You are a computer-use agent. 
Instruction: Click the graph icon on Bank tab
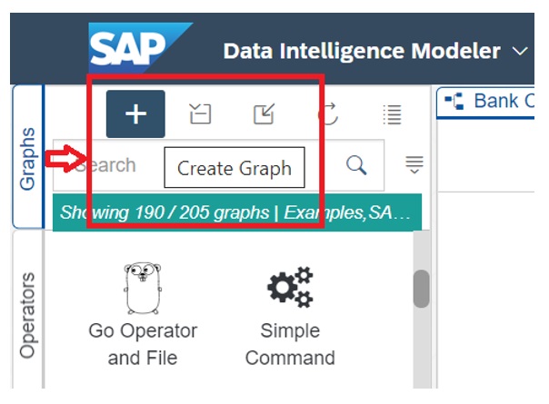453,101
